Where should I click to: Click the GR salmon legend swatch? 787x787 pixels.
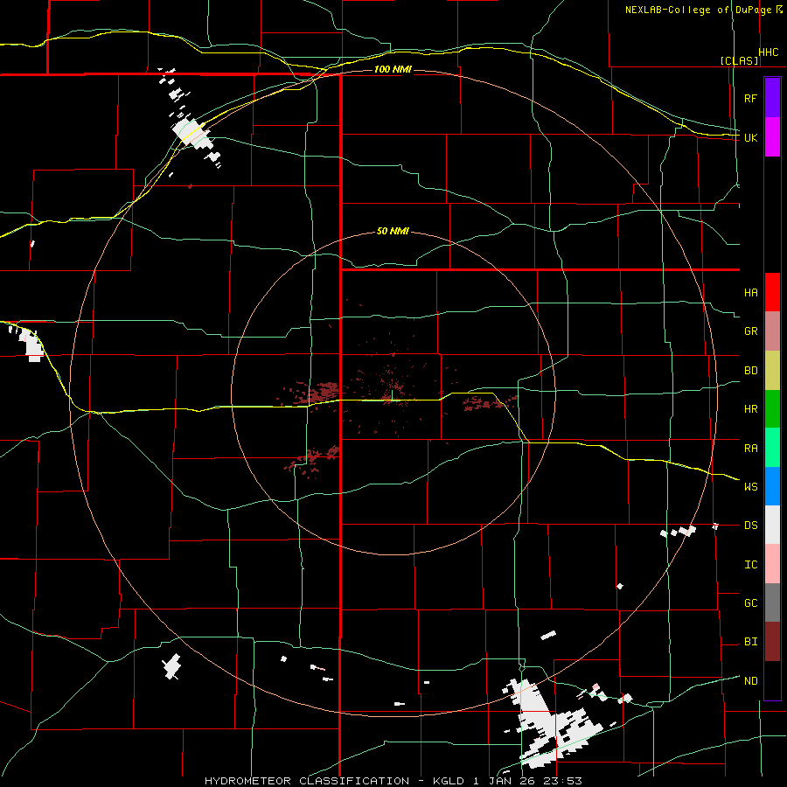[772, 331]
